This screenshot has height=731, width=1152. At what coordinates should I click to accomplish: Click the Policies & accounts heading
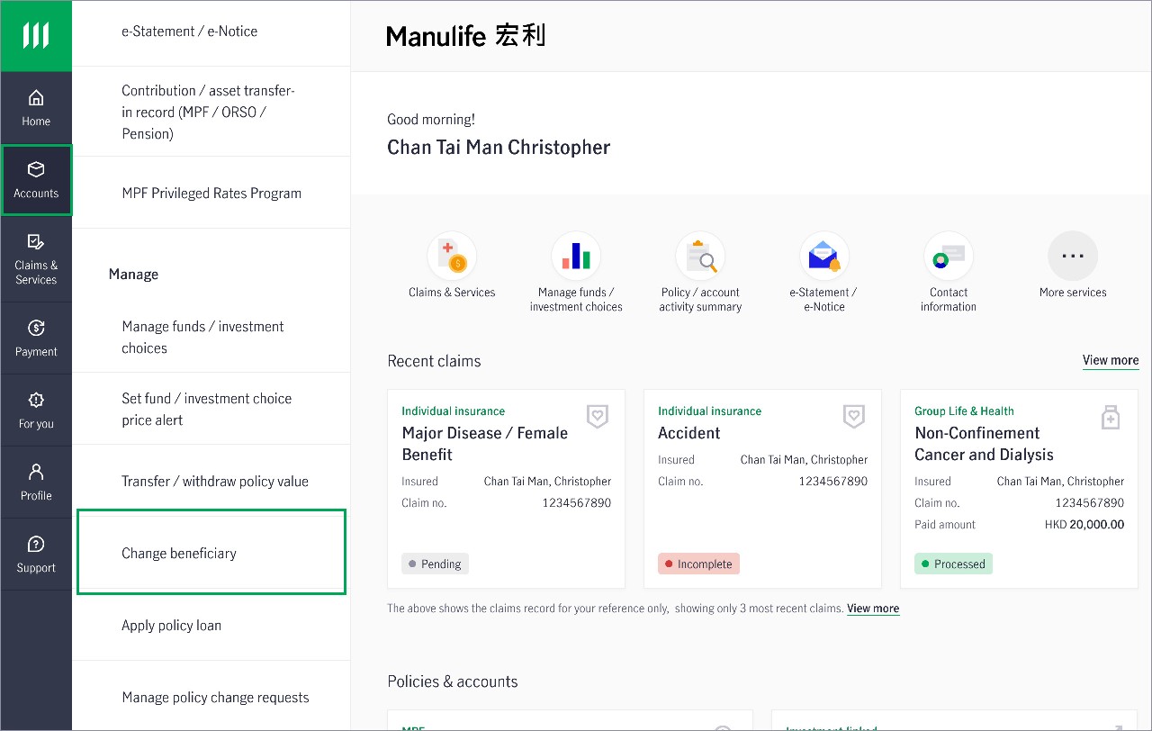[453, 681]
